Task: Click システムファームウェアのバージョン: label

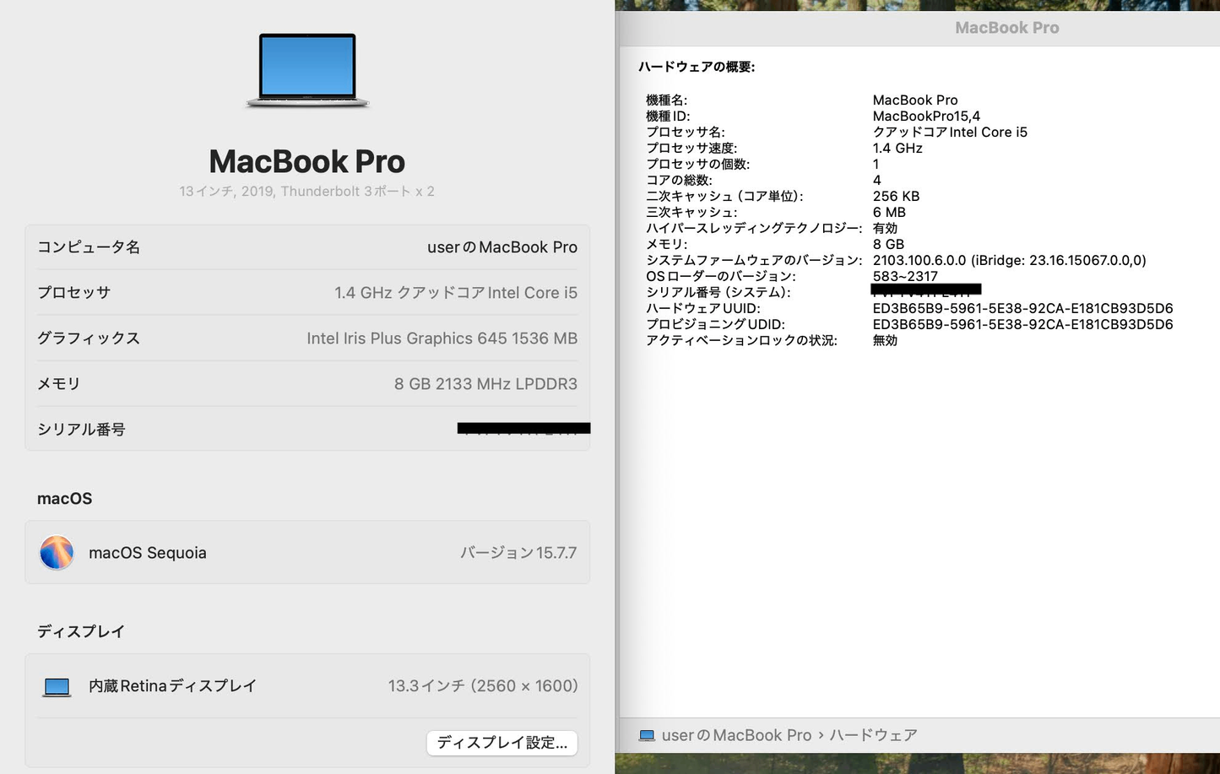Action: click(x=754, y=261)
